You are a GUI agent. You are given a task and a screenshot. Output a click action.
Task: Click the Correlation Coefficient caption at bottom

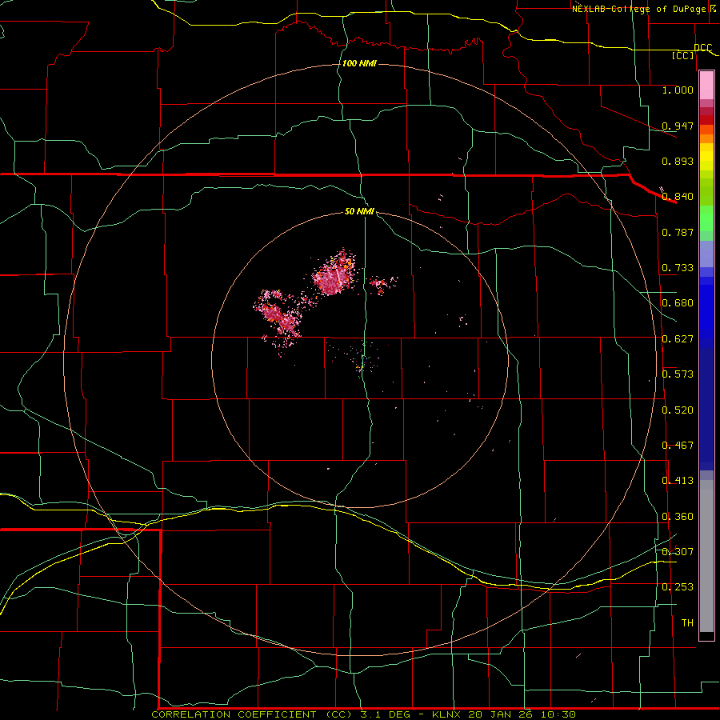364,714
